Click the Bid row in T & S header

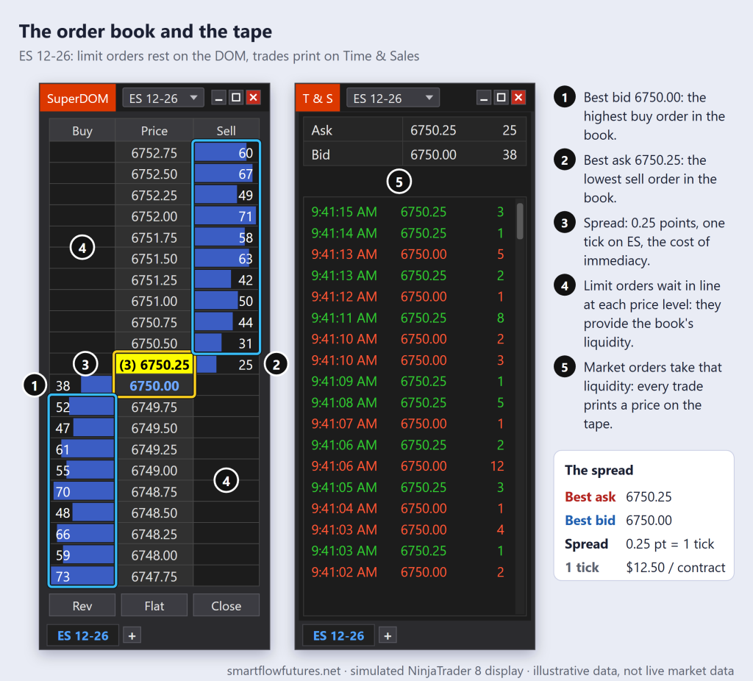tap(415, 154)
